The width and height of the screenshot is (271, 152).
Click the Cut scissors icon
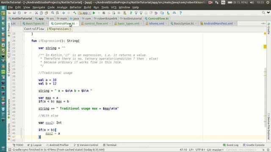[36, 13]
